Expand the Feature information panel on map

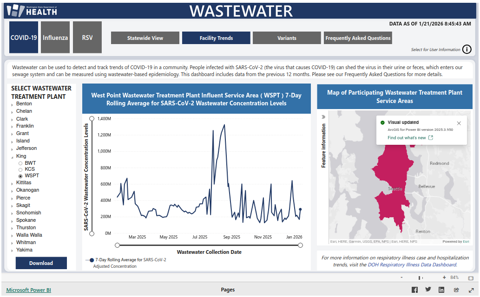(323, 117)
